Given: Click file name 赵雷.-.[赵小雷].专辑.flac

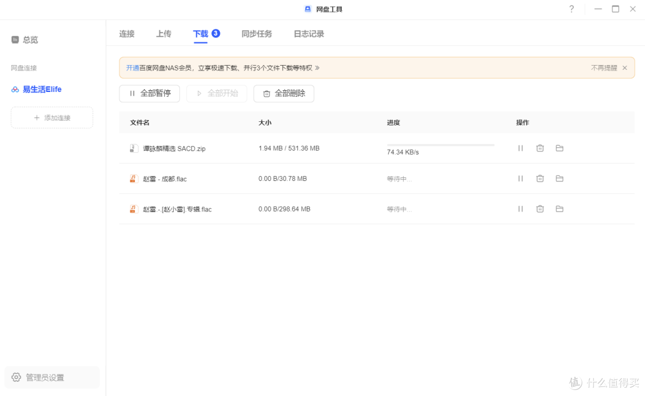Looking at the screenshot, I should [177, 209].
